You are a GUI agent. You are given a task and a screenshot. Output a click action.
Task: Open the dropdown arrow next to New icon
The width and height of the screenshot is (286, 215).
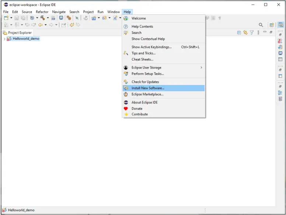11,18
